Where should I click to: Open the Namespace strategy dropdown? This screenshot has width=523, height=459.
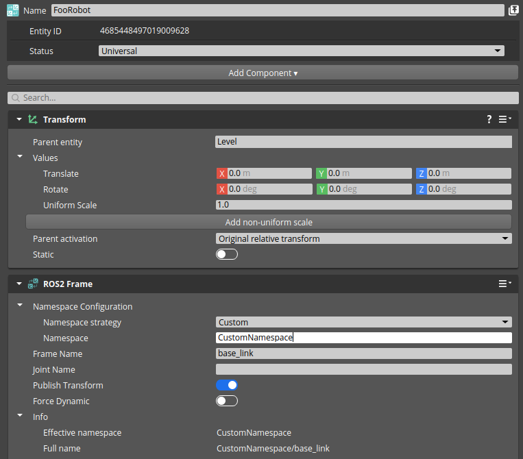(x=363, y=322)
